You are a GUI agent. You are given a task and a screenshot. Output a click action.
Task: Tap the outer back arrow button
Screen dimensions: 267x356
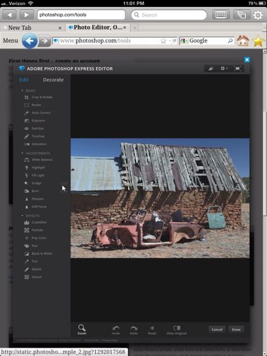click(10, 15)
